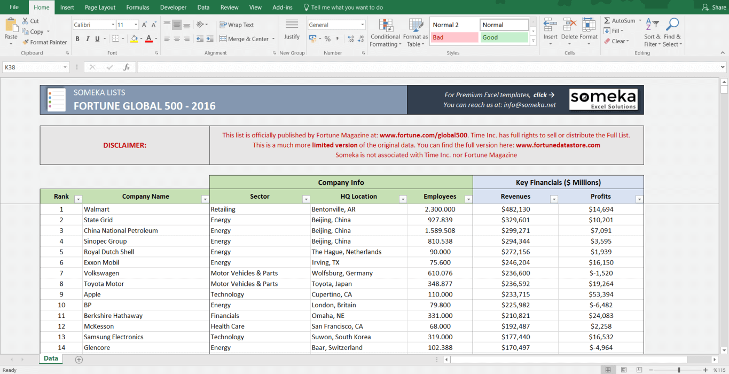The width and height of the screenshot is (729, 374).
Task: Click the Orientation text-angle icon
Action: point(200,25)
